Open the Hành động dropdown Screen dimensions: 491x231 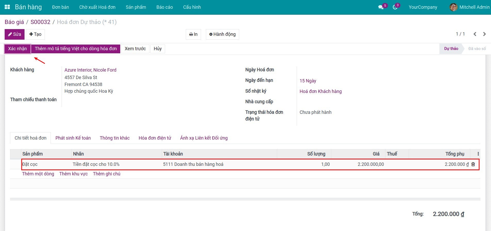tap(222, 34)
